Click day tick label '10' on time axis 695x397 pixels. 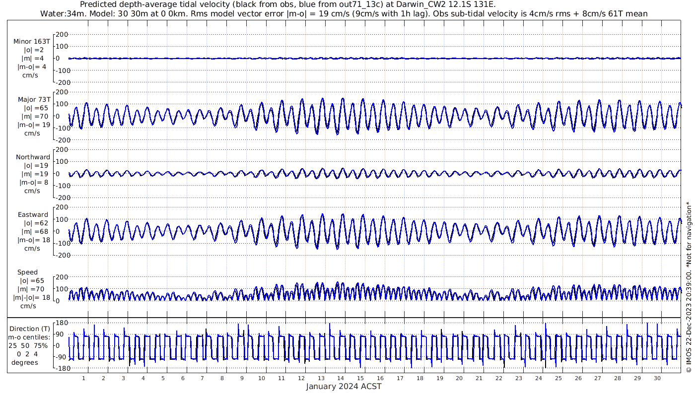point(262,378)
